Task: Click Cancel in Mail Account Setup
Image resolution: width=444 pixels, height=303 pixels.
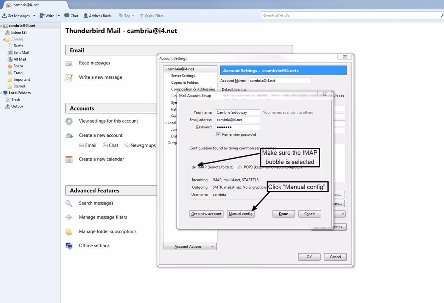Action: click(x=310, y=214)
